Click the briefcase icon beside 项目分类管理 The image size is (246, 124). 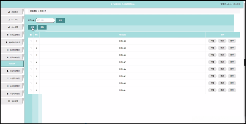click(8, 57)
